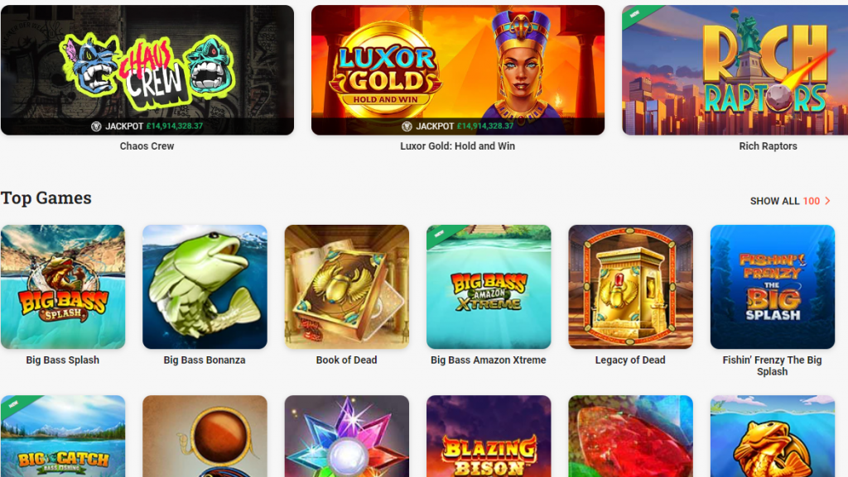Open the Rich Raptors game banner
The image size is (848, 477).
[x=735, y=70]
